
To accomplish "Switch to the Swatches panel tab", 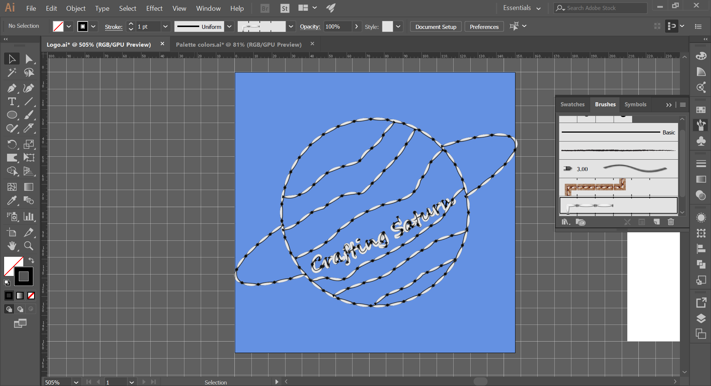I will (573, 104).
